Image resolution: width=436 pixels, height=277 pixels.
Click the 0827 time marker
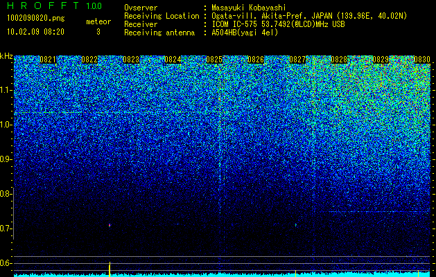tap(297, 60)
